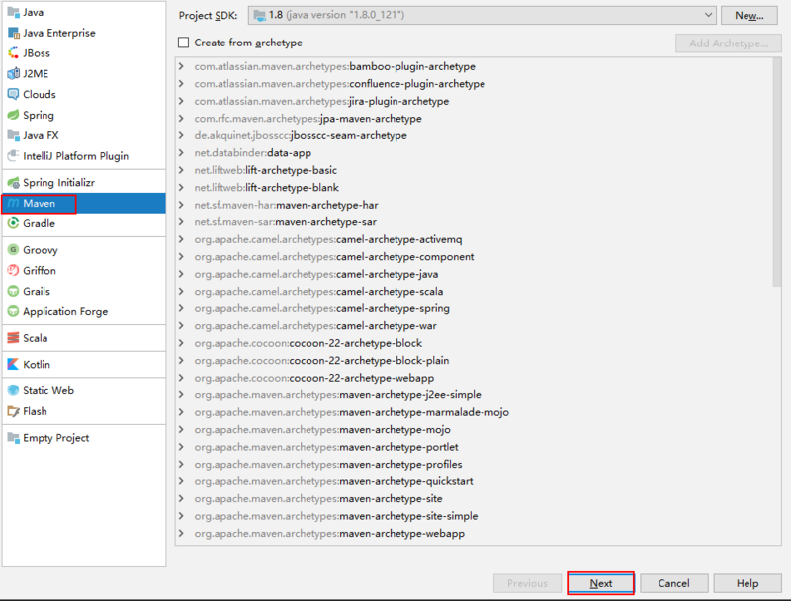The image size is (791, 601).
Task: Click the archetype list scrollbar thumb
Action: point(777,172)
